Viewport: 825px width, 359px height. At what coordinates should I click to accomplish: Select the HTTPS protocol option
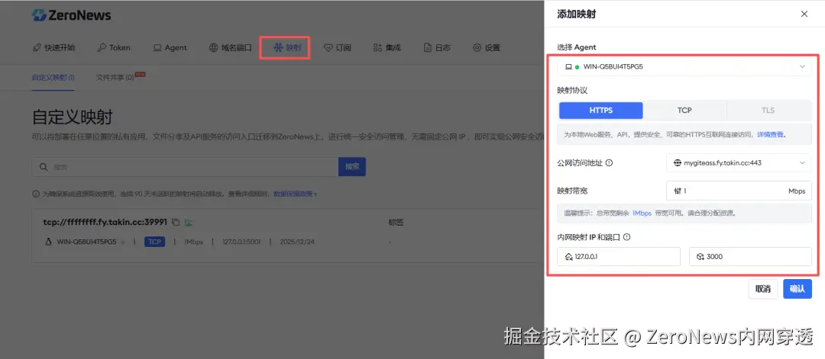tap(601, 111)
